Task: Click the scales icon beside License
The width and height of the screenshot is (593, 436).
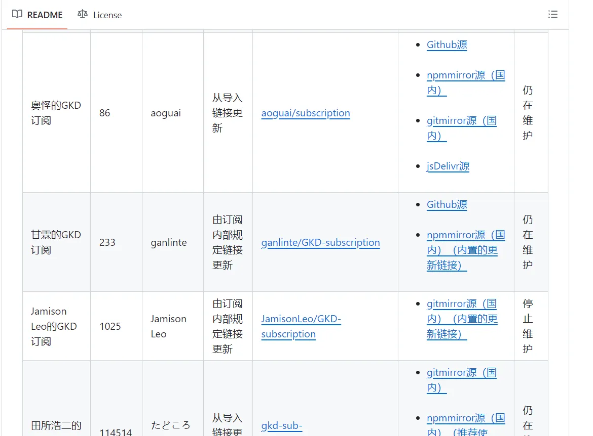Action: (x=83, y=15)
